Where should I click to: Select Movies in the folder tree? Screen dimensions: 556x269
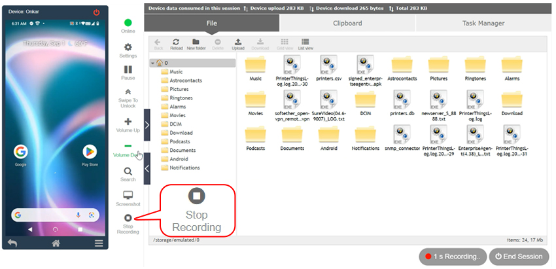(x=173, y=115)
